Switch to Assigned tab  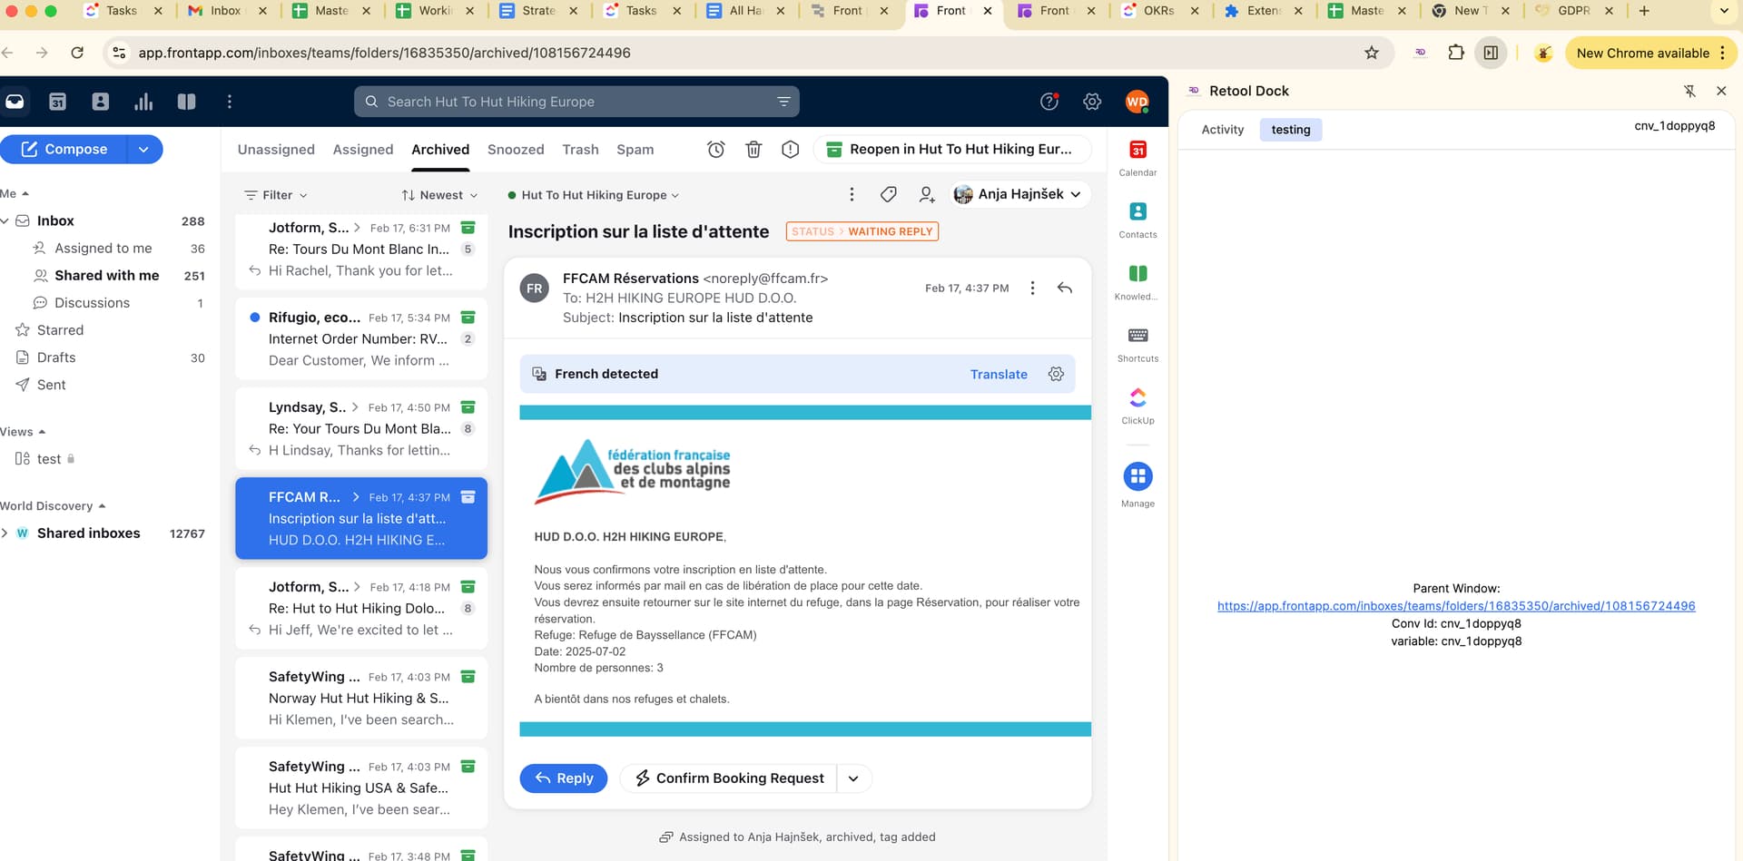(363, 150)
